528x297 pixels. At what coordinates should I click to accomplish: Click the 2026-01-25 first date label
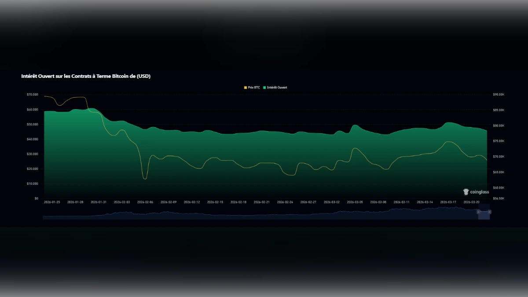(x=52, y=202)
